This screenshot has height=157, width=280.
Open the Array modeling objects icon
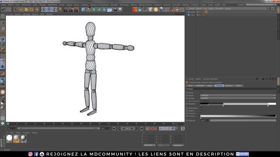[99, 10]
